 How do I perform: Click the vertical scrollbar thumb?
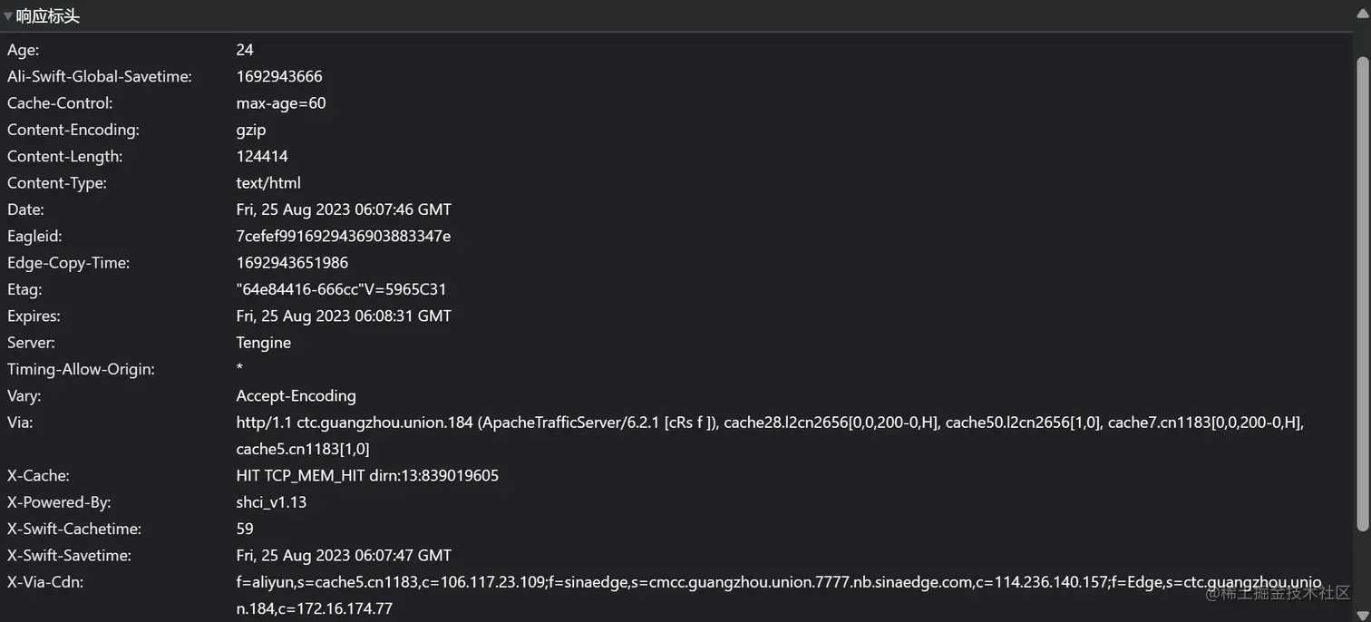1362,290
